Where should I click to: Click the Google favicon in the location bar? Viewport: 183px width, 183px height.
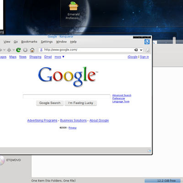pyautogui.click(x=41, y=50)
